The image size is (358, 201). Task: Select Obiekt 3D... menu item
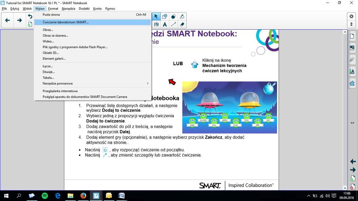coord(92,53)
